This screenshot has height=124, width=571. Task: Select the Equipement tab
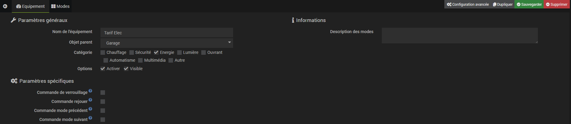[30, 6]
